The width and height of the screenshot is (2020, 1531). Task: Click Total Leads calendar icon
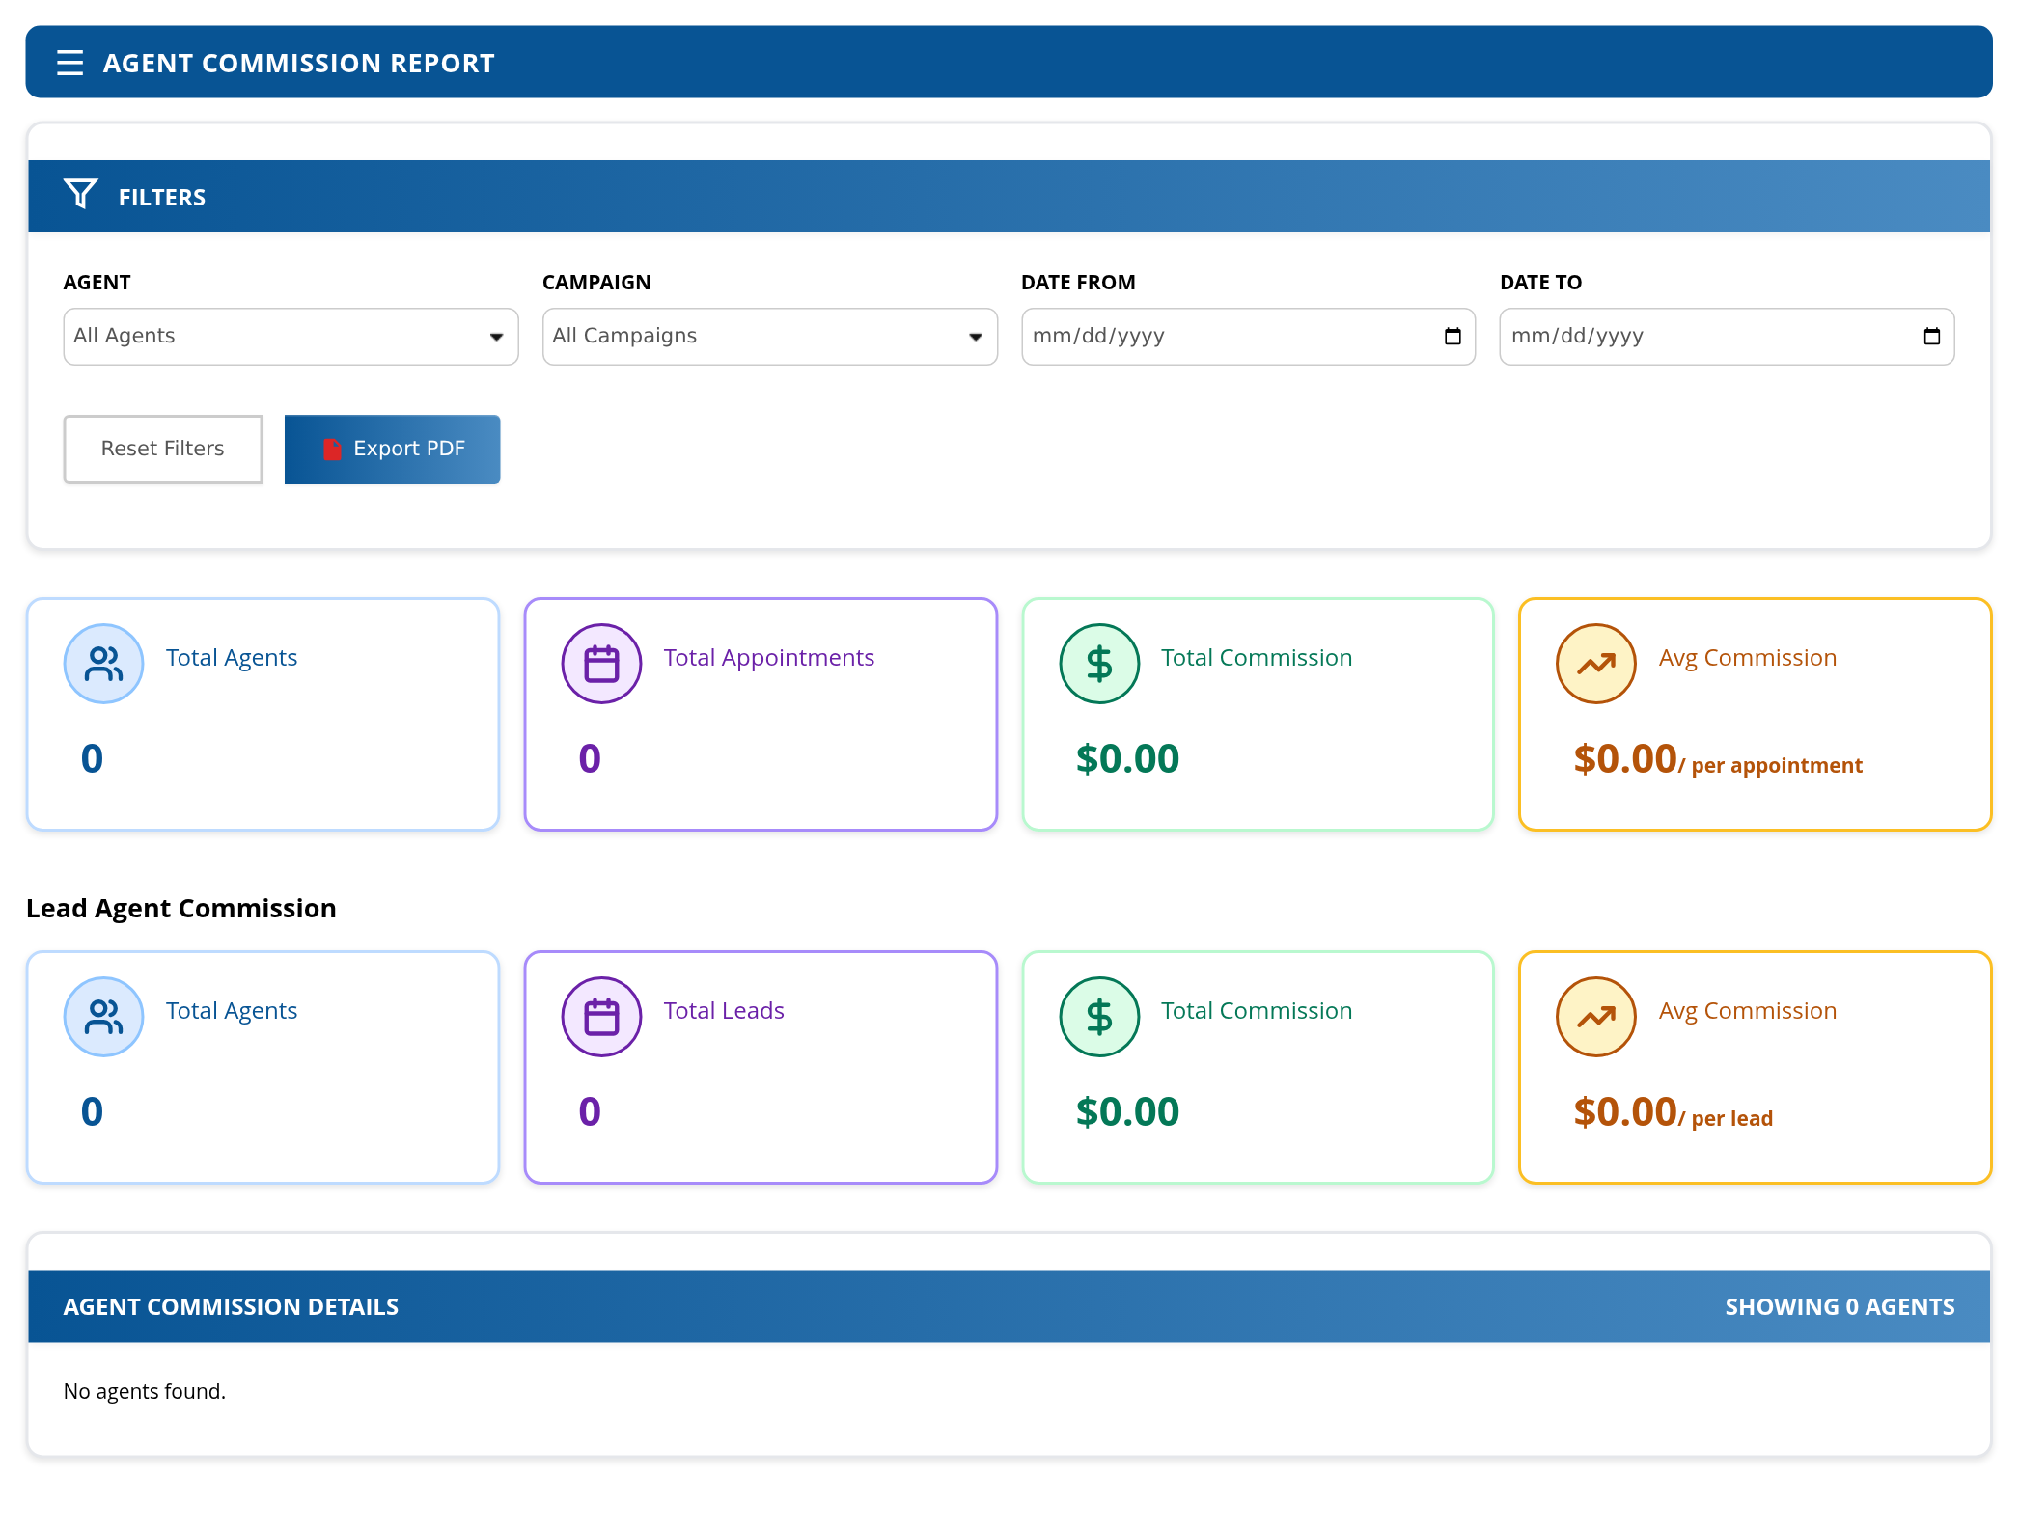[x=602, y=1017]
